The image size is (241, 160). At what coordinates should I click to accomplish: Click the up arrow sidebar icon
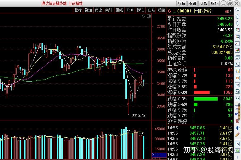[x=237, y=17]
